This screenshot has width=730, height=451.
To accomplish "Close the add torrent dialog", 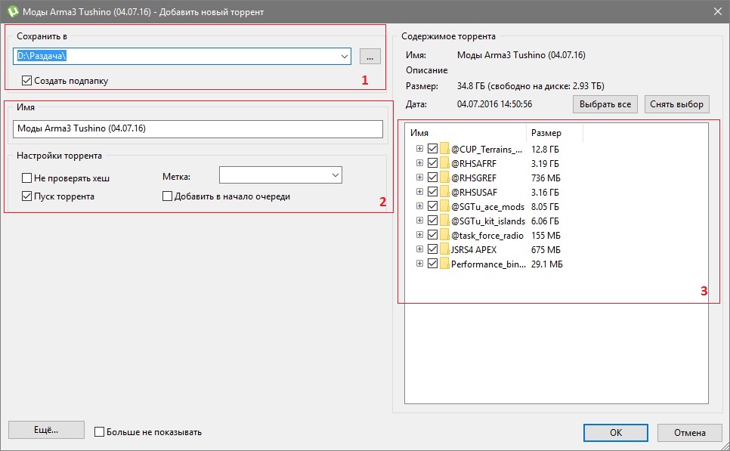I will 717,11.
